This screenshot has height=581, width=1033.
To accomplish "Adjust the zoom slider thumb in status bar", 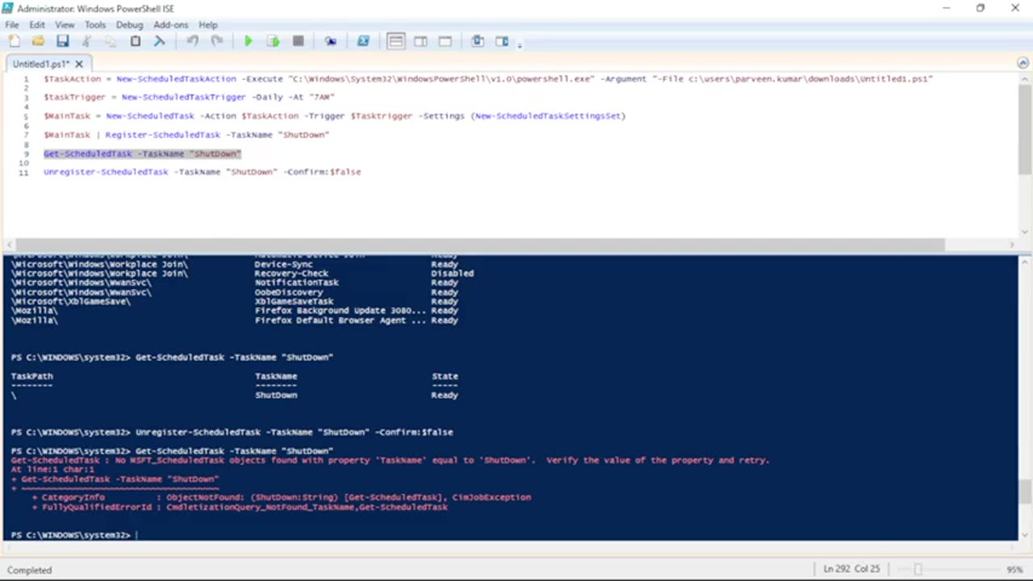I will [918, 569].
